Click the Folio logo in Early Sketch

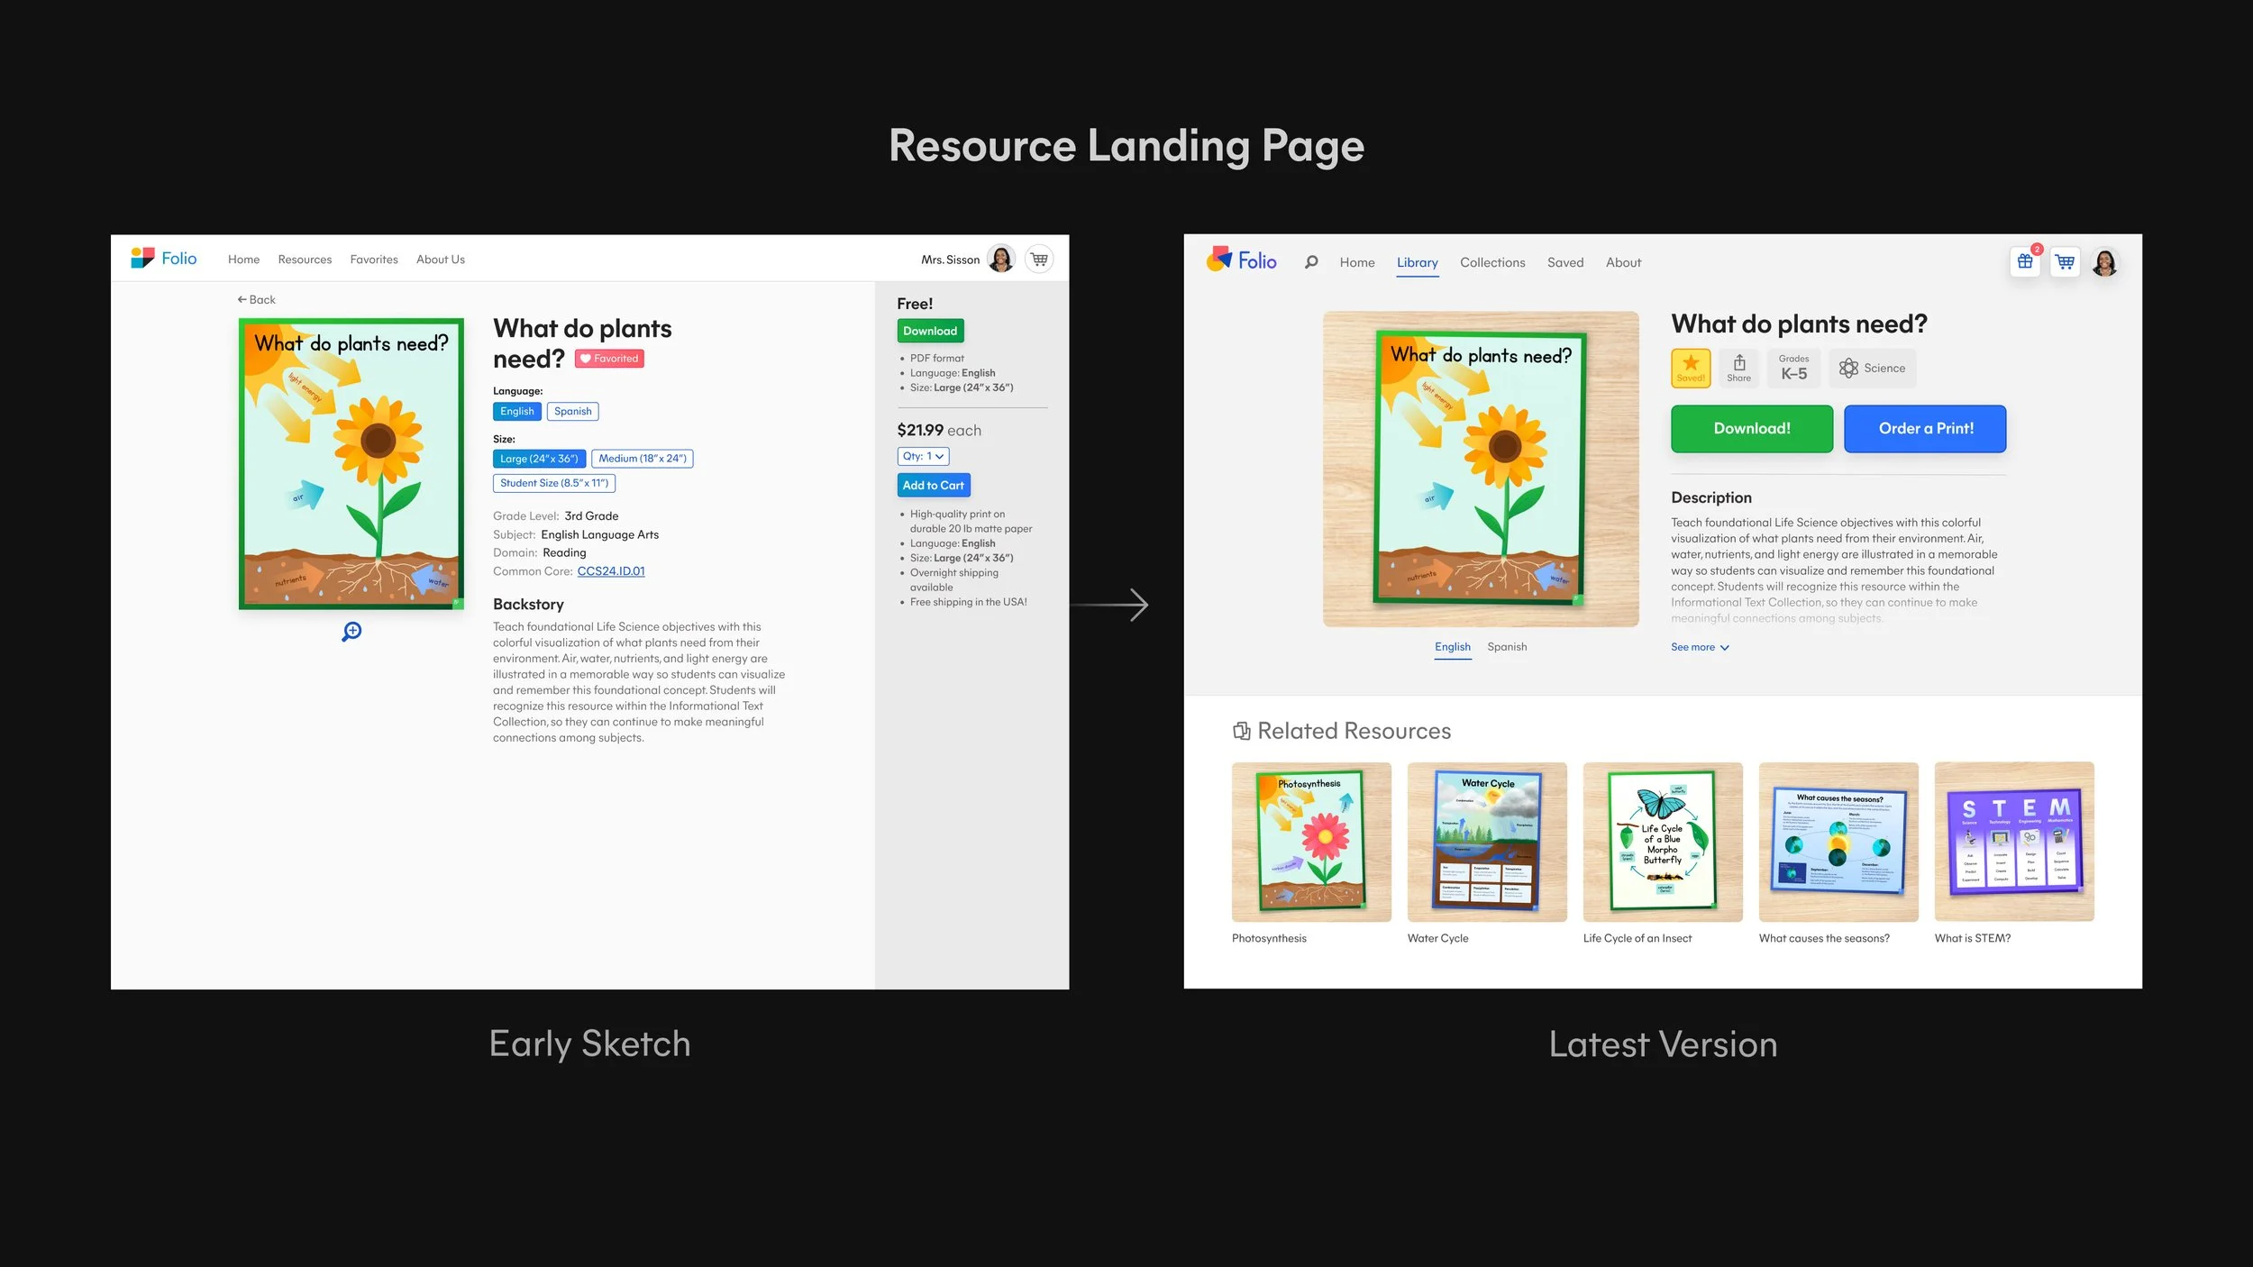(x=163, y=259)
